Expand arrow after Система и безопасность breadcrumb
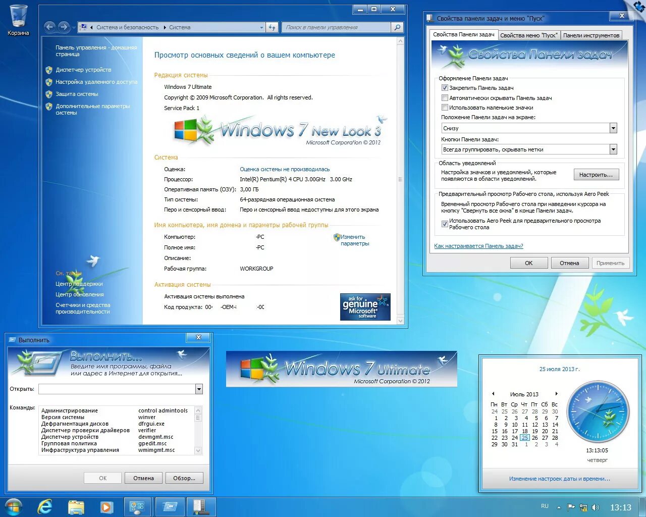The image size is (646, 517). [x=165, y=27]
